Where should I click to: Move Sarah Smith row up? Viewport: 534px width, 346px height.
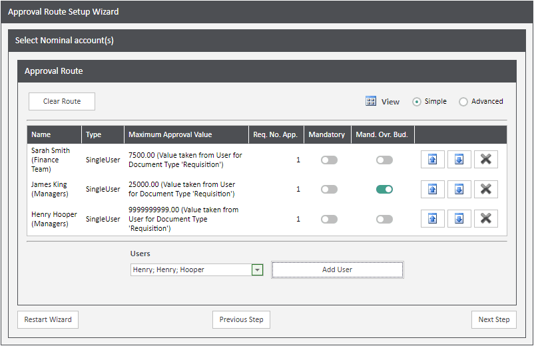point(433,160)
